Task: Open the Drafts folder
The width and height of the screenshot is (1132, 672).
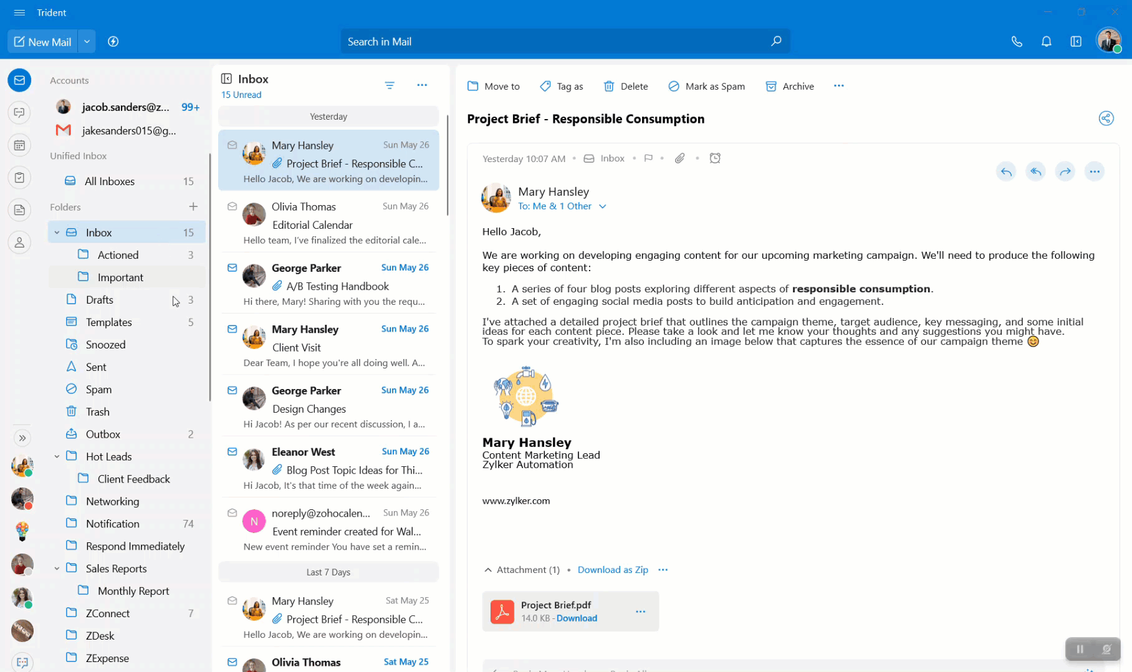Action: (127, 300)
